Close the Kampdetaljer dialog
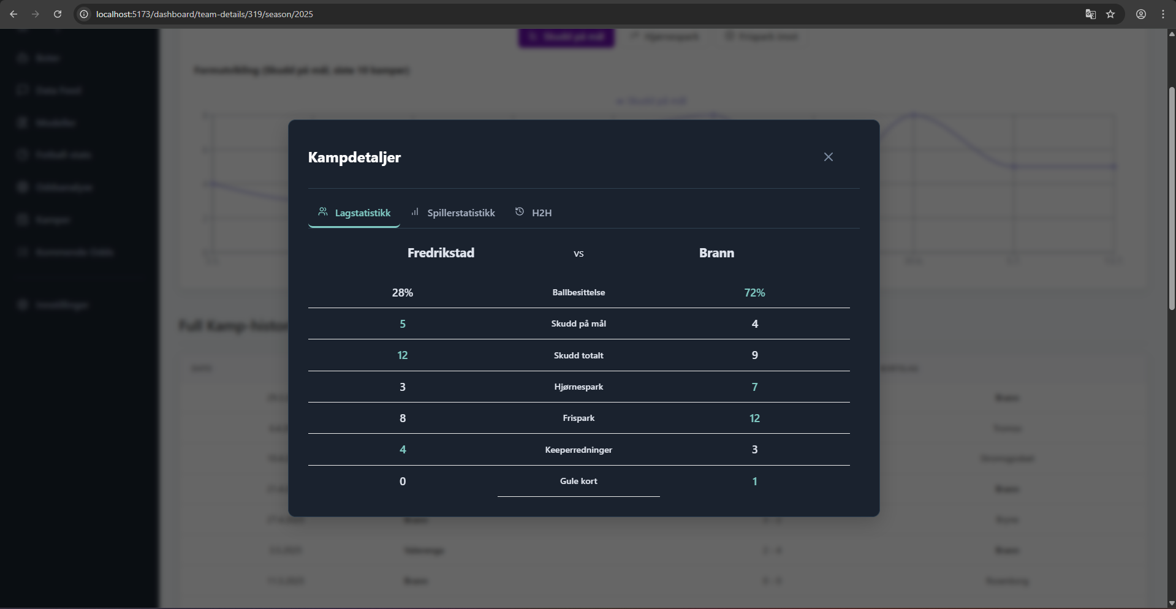The width and height of the screenshot is (1176, 609). (x=829, y=157)
